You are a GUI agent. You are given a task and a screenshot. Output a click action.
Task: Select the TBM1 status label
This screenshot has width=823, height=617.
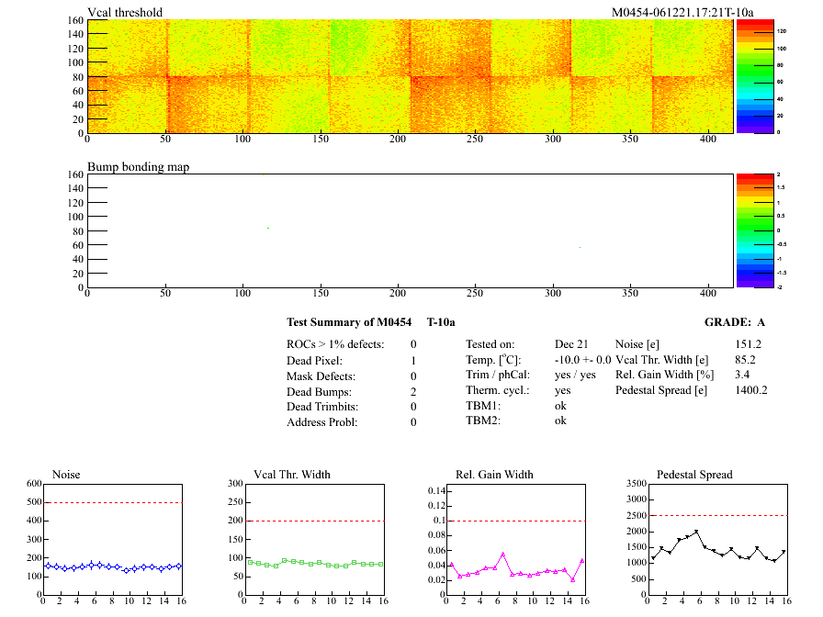482,405
